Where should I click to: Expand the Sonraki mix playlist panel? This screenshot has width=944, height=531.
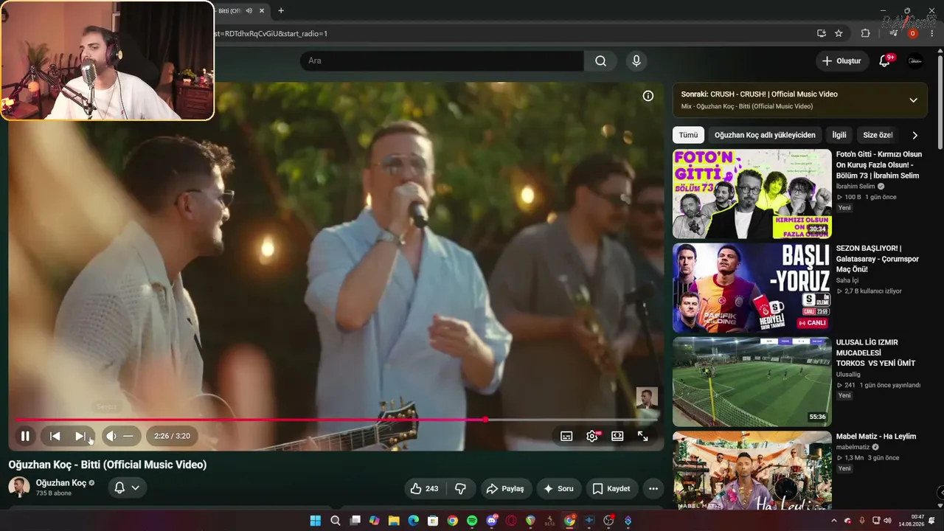click(913, 100)
